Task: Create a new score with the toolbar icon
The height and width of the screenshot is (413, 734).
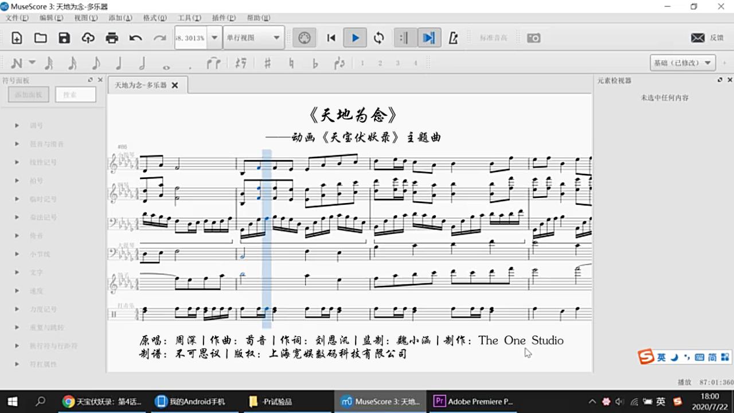Action: 17,38
